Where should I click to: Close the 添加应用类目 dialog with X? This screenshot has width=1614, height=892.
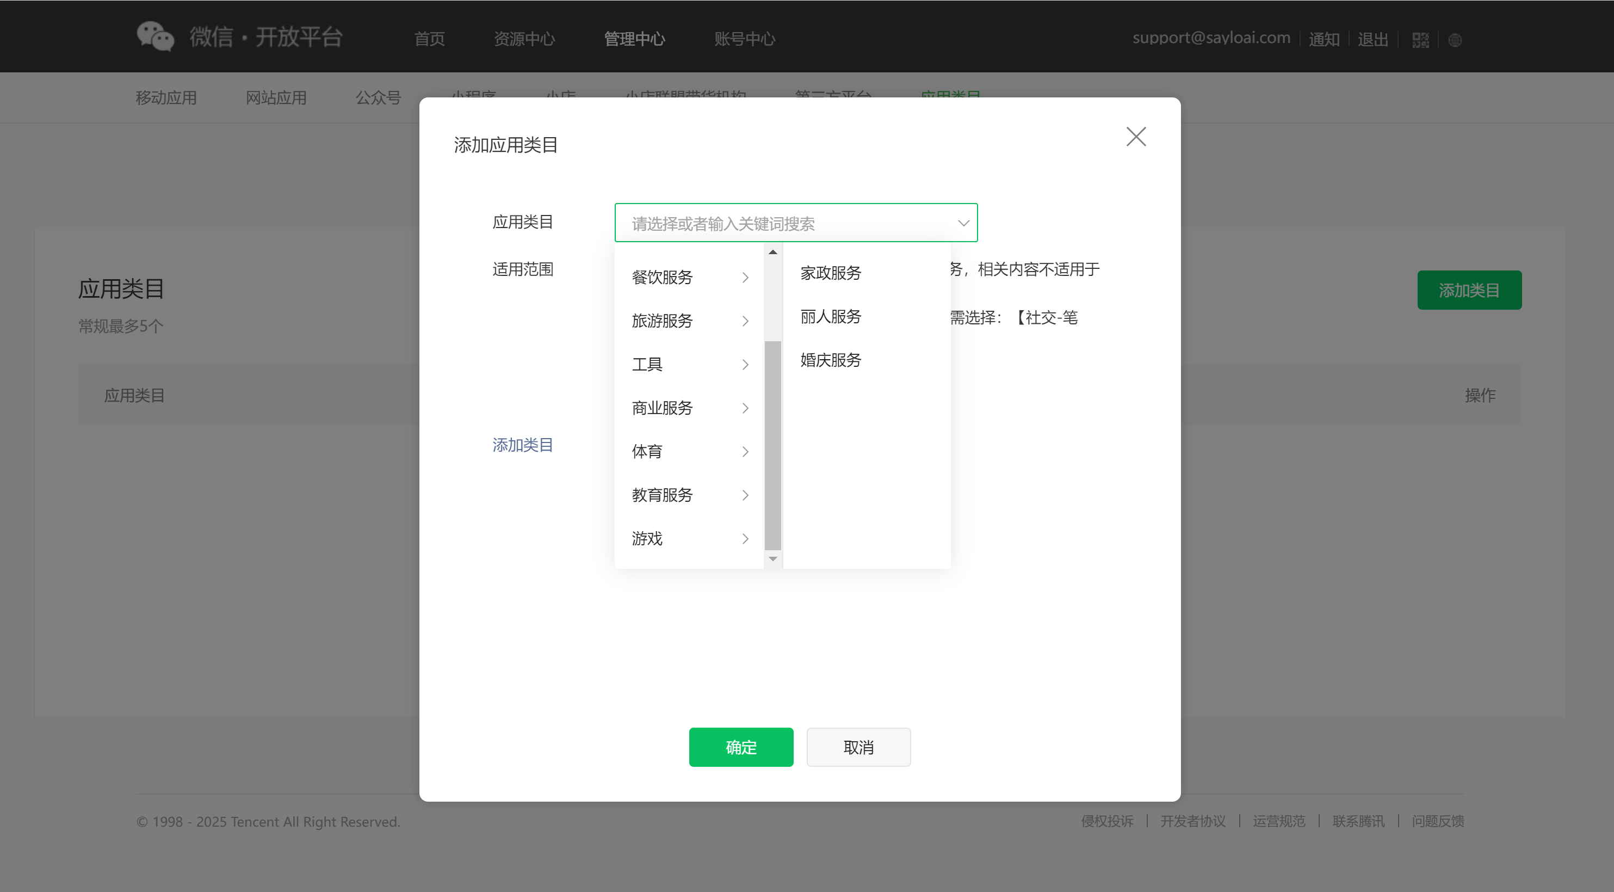[1136, 137]
